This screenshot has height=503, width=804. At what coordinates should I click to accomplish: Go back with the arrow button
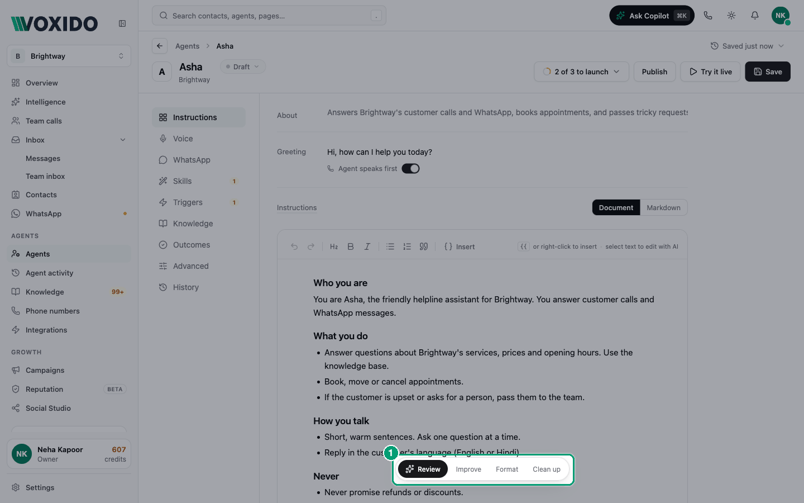[160, 46]
